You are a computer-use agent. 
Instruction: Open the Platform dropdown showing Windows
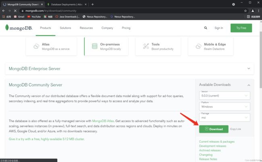[x=225, y=107]
